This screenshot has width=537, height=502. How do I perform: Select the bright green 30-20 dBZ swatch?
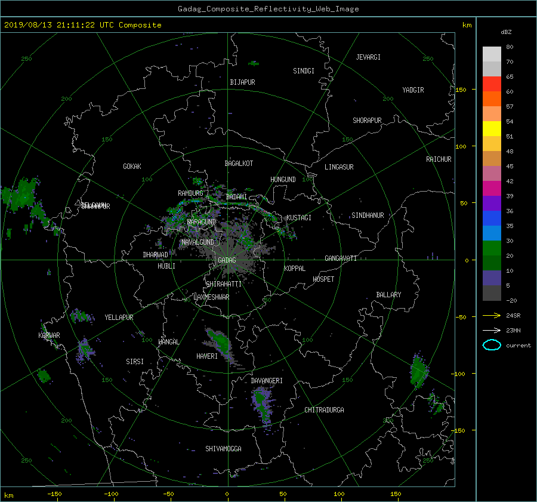tap(492, 248)
